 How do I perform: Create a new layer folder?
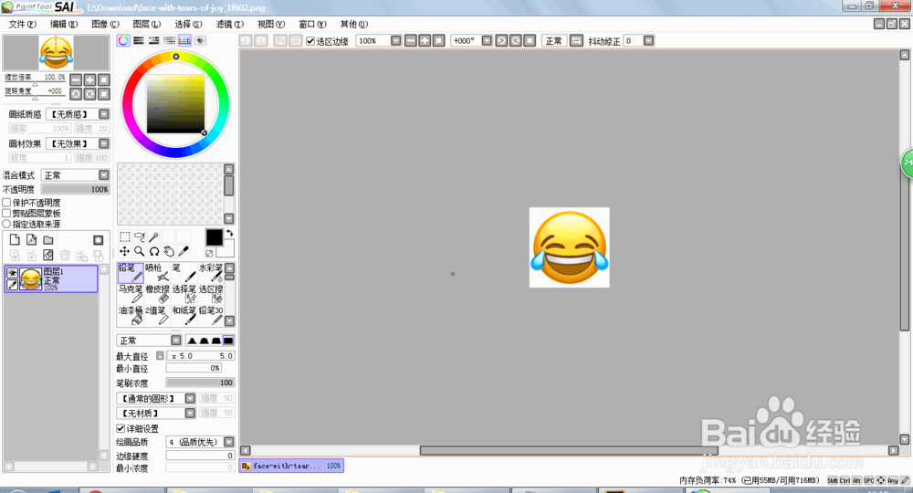[x=48, y=240]
